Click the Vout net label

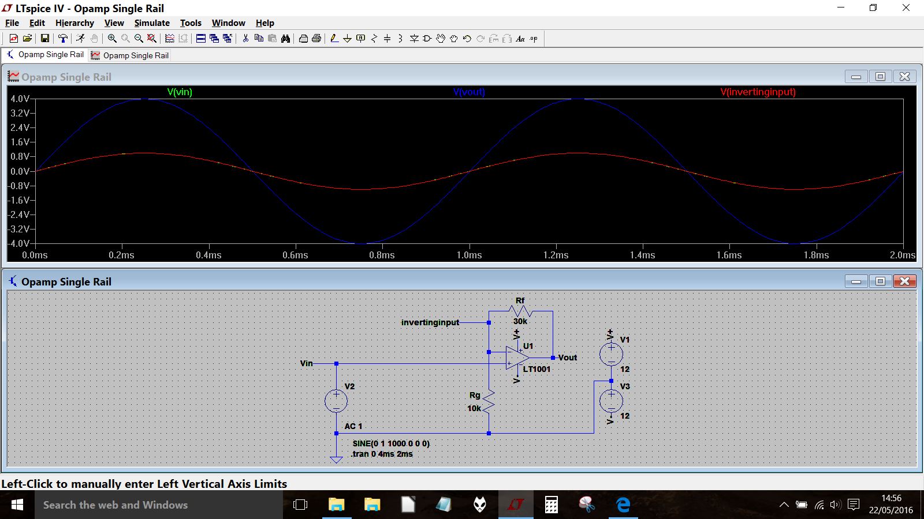567,358
